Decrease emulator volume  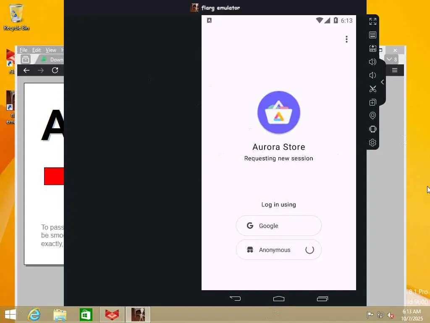[x=373, y=75]
